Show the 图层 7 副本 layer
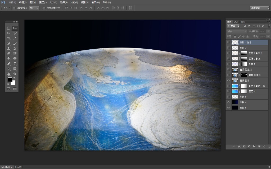 (228, 42)
